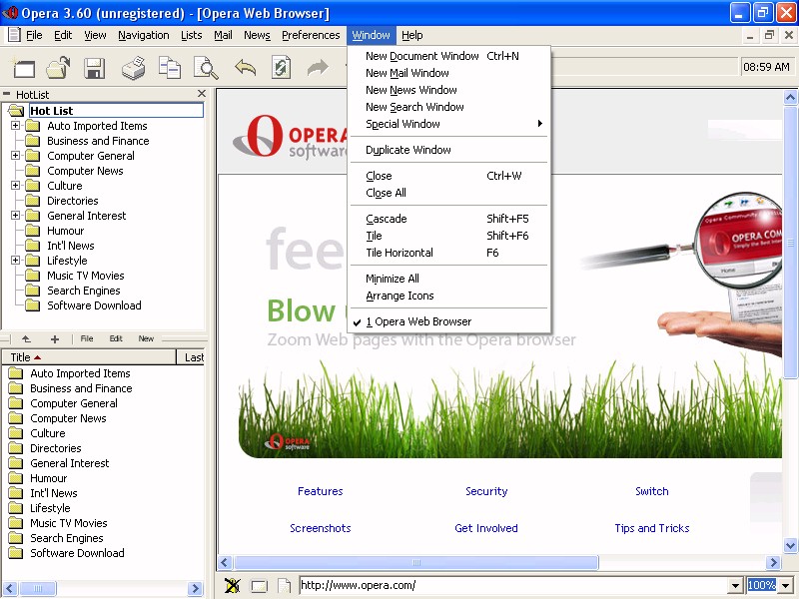Open the Tips and Tricks link

(652, 528)
